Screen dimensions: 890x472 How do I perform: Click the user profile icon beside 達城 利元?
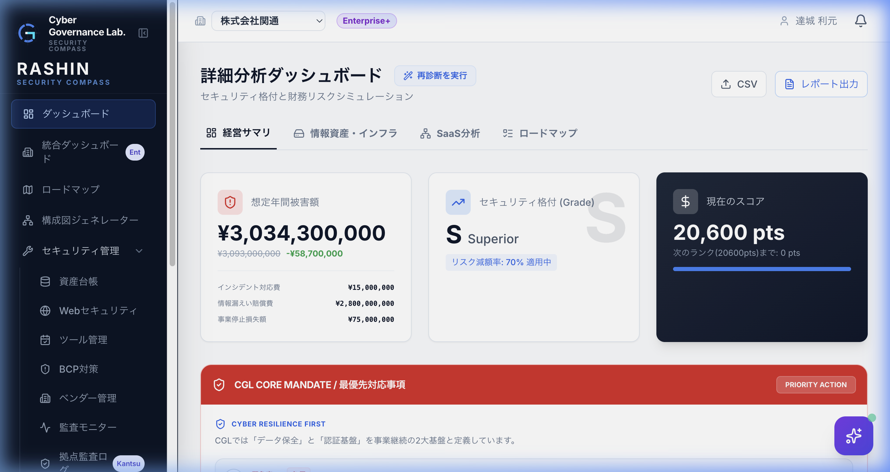pyautogui.click(x=784, y=21)
